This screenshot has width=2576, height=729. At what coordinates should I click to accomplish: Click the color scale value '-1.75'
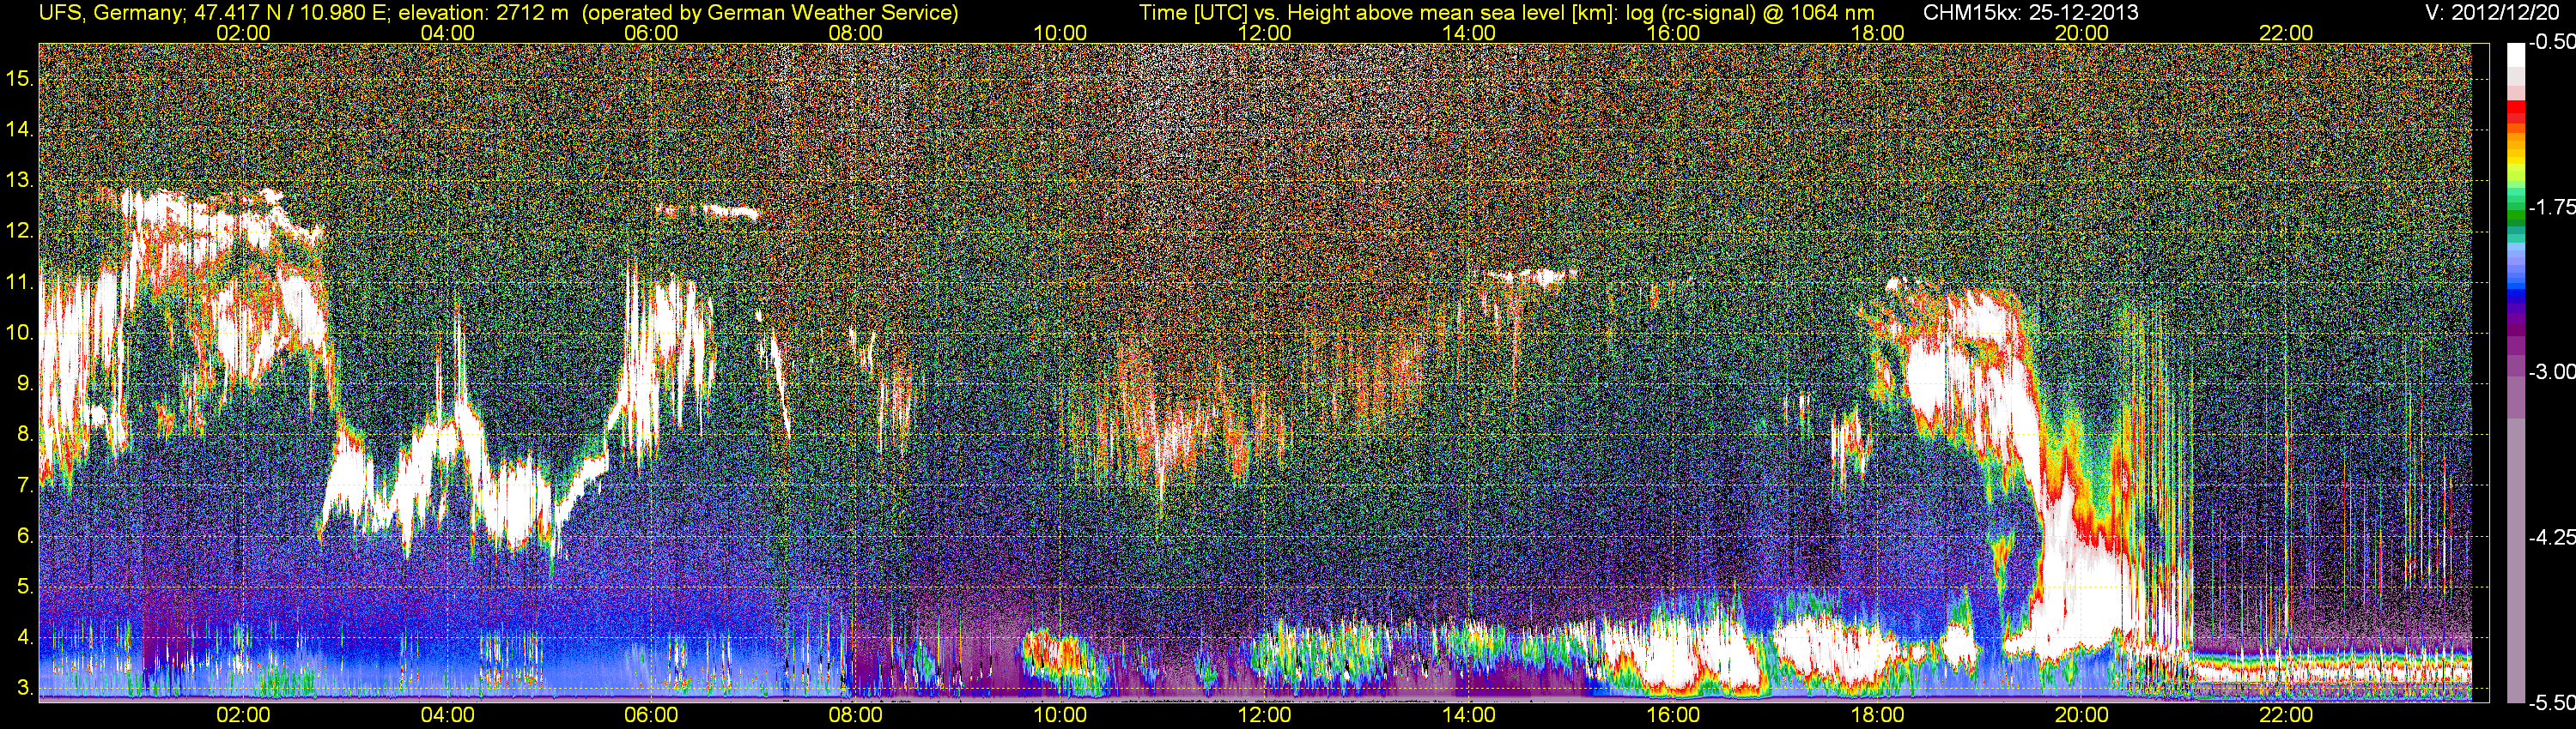(2551, 207)
